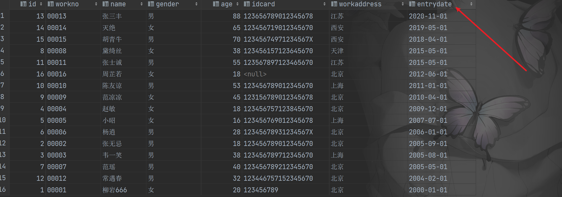Select the entrydate column header label
The height and width of the screenshot is (197, 562).
(434, 4)
